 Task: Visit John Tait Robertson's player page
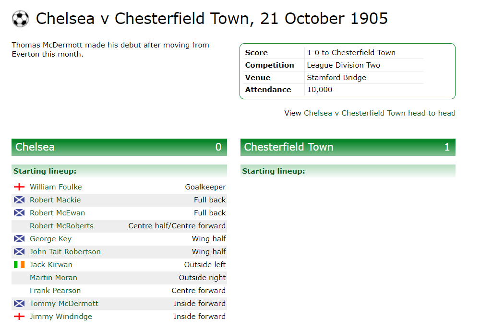coord(65,252)
